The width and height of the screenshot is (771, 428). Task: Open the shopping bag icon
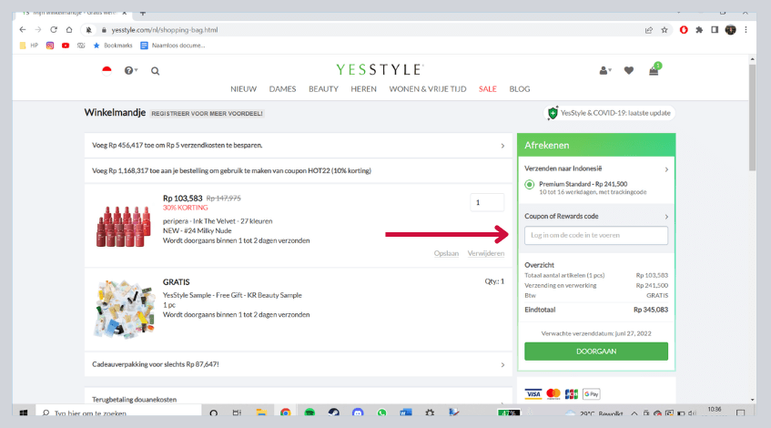(x=654, y=70)
